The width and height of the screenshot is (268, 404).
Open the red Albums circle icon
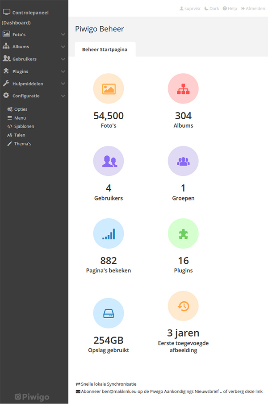point(183,88)
